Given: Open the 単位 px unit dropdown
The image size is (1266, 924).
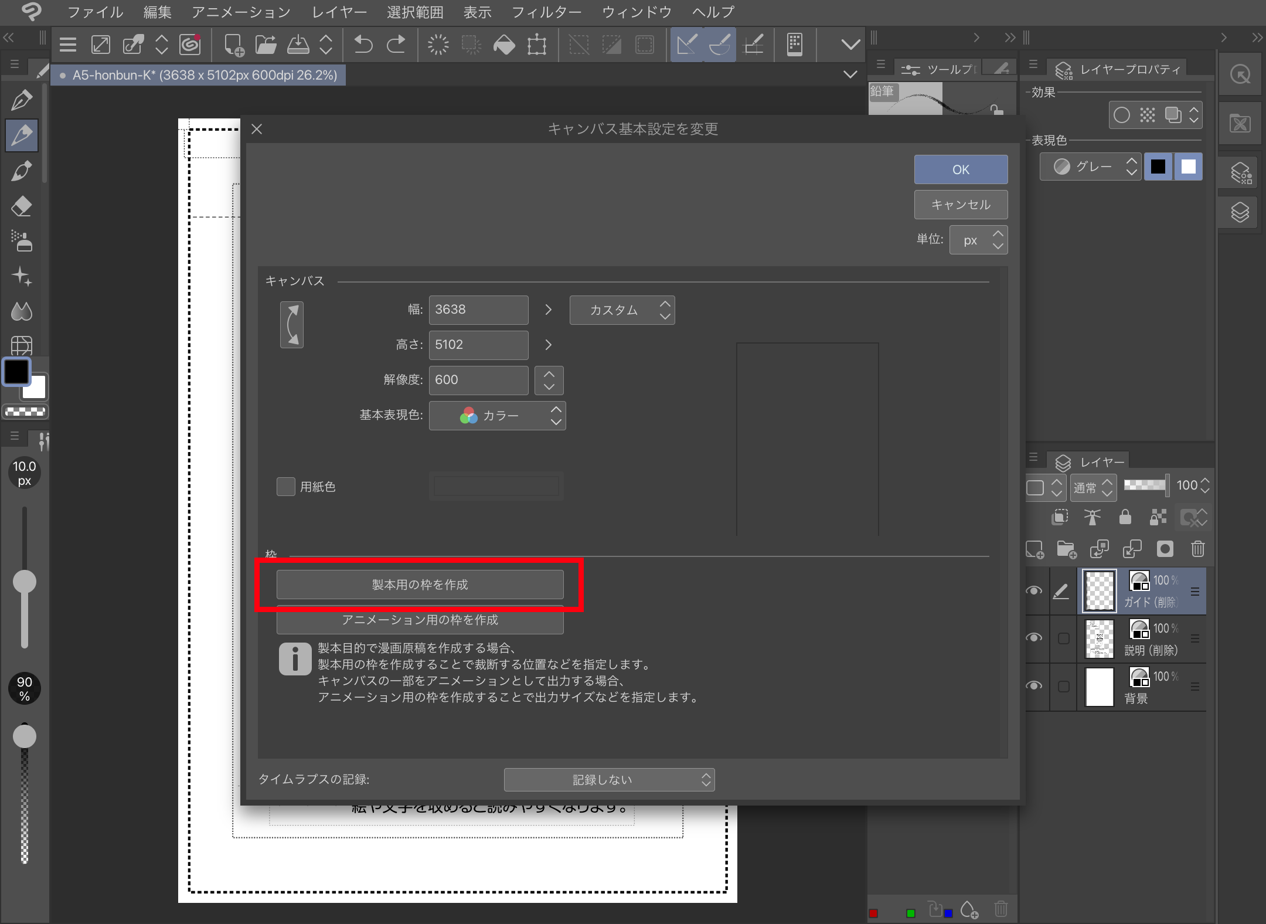Looking at the screenshot, I should pyautogui.click(x=978, y=240).
